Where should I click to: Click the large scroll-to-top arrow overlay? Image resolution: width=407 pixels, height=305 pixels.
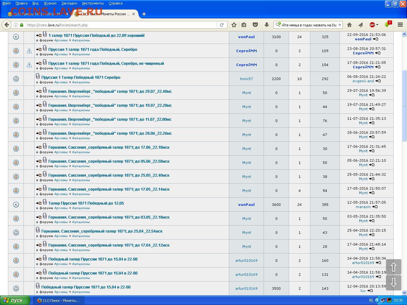[x=394, y=267]
